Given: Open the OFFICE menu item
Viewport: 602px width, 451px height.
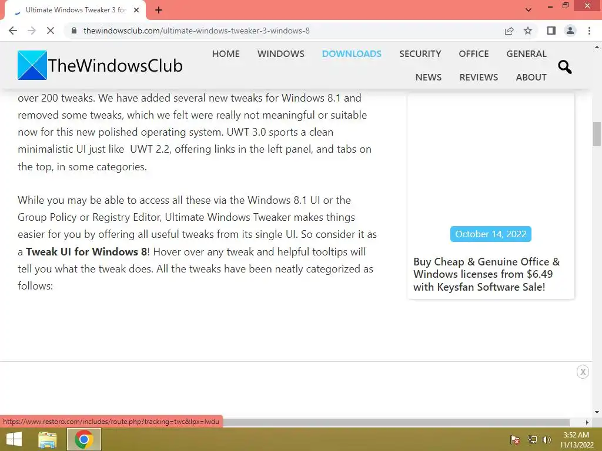Looking at the screenshot, I should coord(474,53).
